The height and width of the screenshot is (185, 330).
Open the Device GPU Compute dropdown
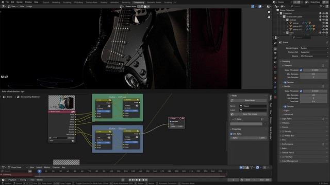point(313,56)
